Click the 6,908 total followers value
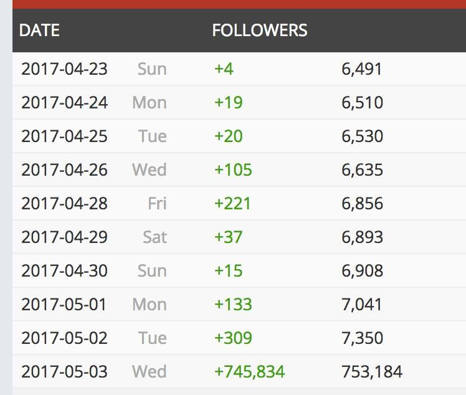This screenshot has width=466, height=395. (362, 270)
